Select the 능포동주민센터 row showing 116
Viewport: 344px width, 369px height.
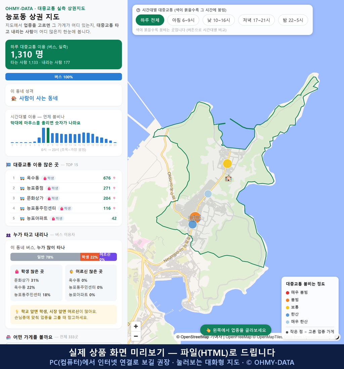[63, 208]
